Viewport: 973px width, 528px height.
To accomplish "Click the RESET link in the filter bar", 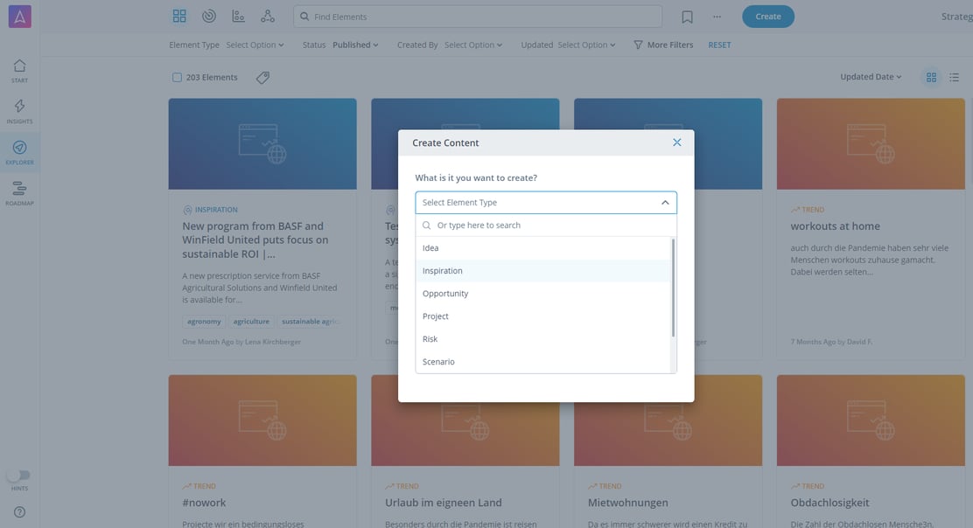I will point(719,44).
